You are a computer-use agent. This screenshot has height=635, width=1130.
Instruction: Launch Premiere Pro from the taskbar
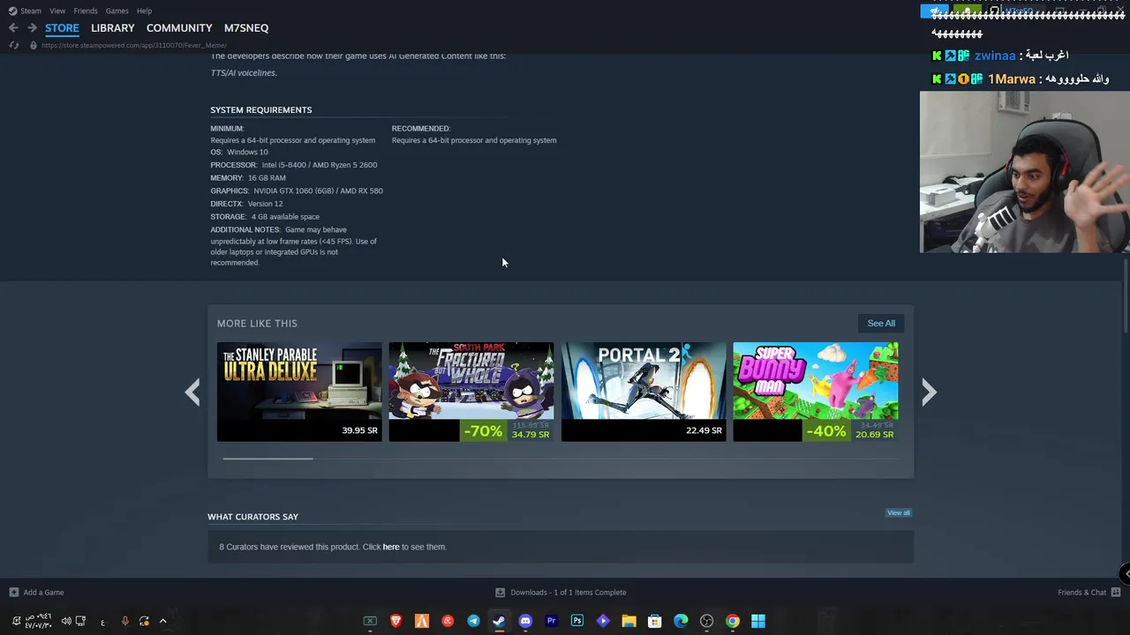click(x=551, y=621)
